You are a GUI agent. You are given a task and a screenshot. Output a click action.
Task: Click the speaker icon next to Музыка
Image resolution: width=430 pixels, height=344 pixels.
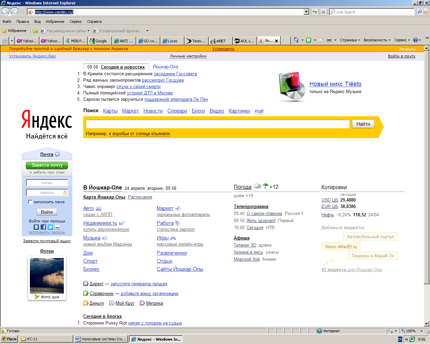(x=104, y=238)
